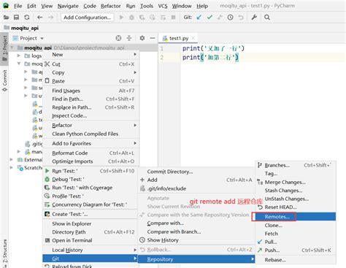Image resolution: width=346 pixels, height=268 pixels.
Task: Open Settings via the wrench icon
Action: click(254, 18)
